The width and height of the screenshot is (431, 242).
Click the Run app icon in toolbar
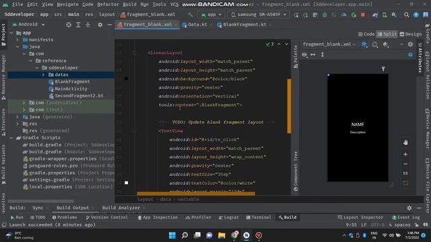[x=296, y=15]
